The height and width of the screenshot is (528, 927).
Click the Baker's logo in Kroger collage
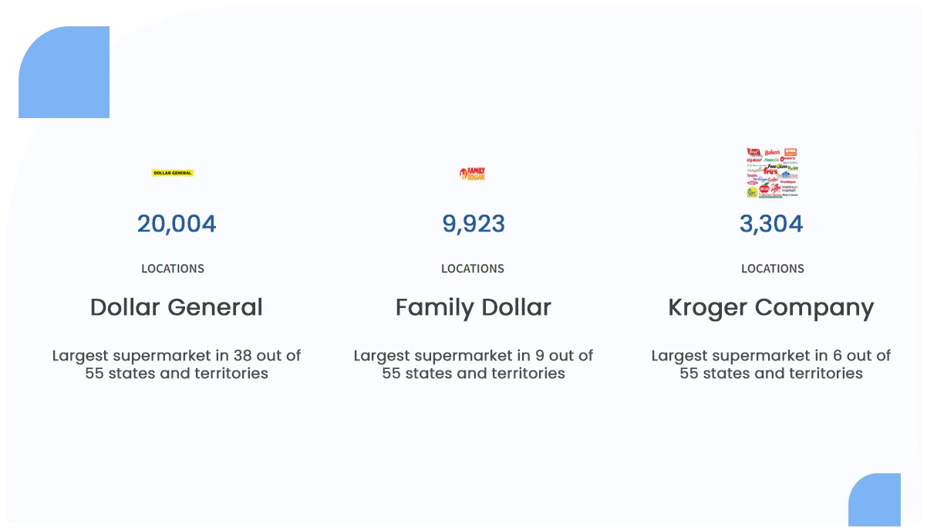pyautogui.click(x=772, y=153)
